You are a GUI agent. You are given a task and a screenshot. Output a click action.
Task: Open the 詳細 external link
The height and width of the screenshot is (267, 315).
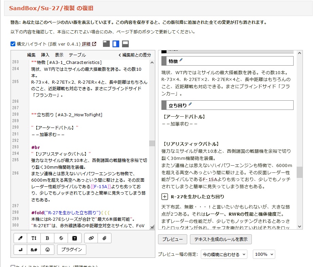[89, 44]
